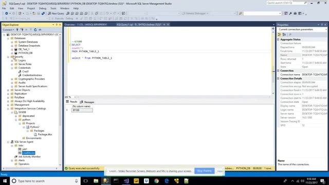Open the activity monitor icon in Object Explorer toolbar
The width and height of the screenshot is (329, 185).
point(40,30)
